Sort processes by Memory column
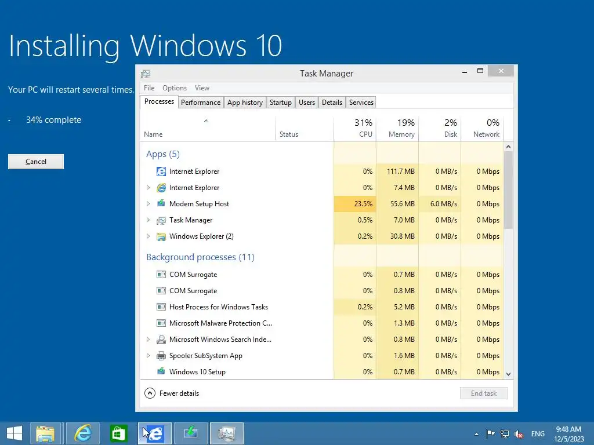Image resolution: width=594 pixels, height=445 pixels. pos(397,129)
